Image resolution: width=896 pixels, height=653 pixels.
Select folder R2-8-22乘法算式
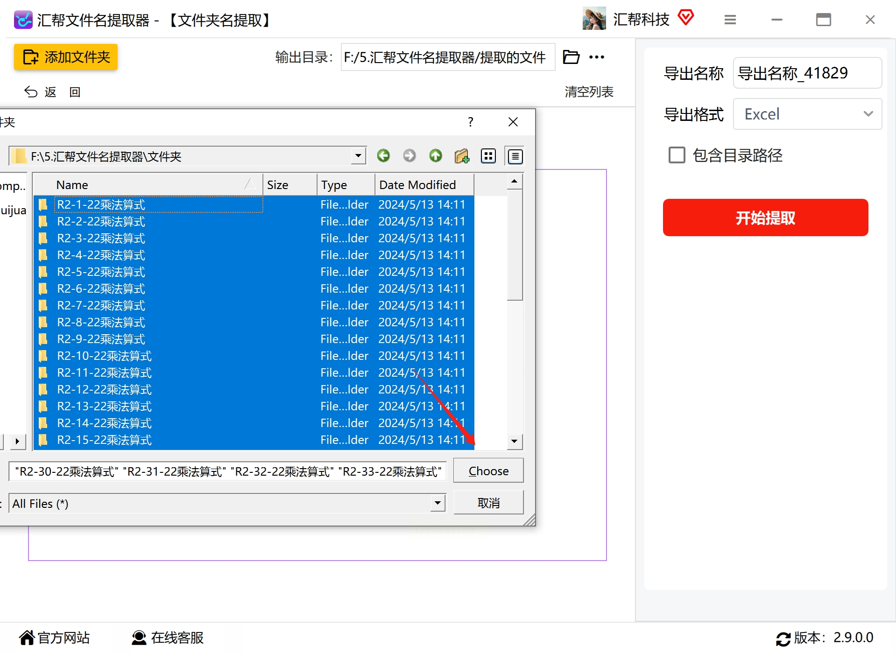254,322
